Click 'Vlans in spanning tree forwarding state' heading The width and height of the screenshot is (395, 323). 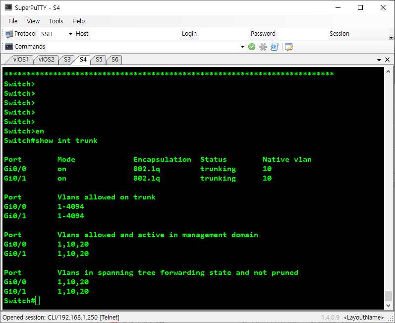click(144, 272)
